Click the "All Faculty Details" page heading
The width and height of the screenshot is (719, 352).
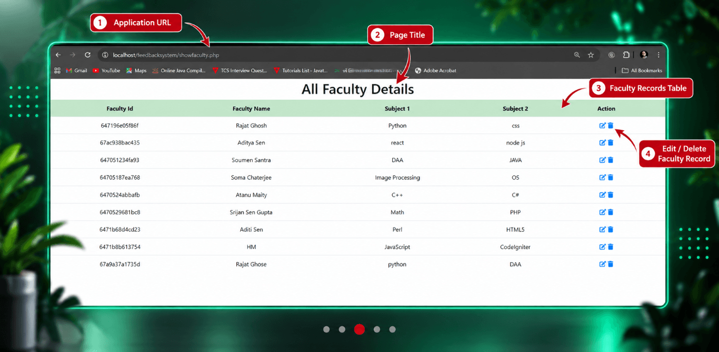(x=358, y=89)
